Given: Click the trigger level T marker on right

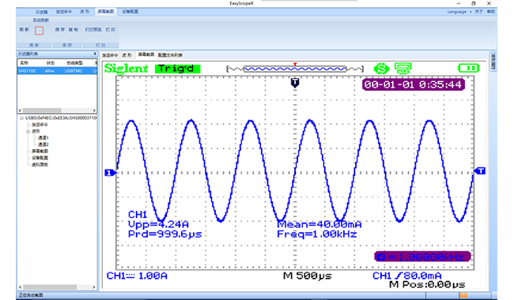Looking at the screenshot, I should point(479,171).
